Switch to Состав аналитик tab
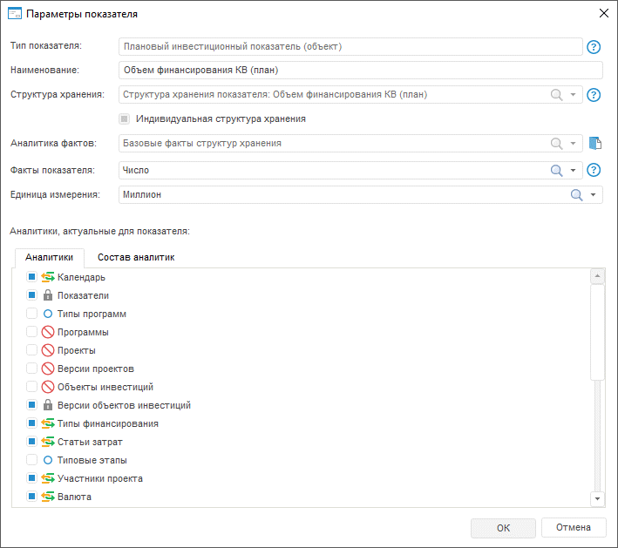 136,258
